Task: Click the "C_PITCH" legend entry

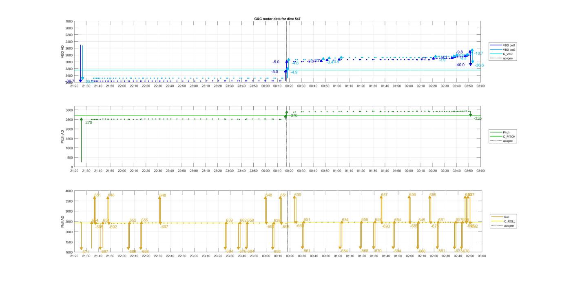Action: tap(509, 136)
